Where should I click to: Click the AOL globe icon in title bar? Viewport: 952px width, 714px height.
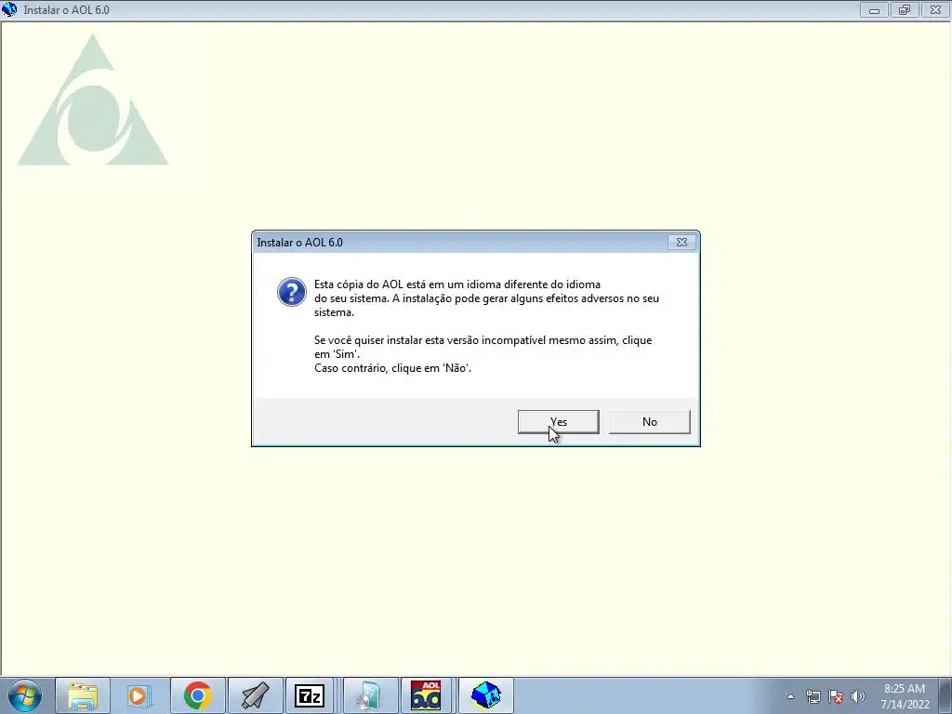(9, 9)
